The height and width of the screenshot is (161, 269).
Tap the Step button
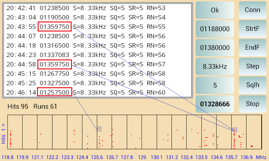(253, 66)
